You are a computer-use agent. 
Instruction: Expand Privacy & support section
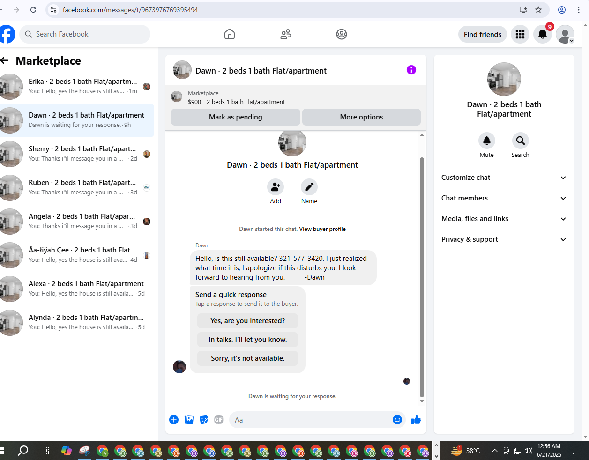[x=504, y=239]
